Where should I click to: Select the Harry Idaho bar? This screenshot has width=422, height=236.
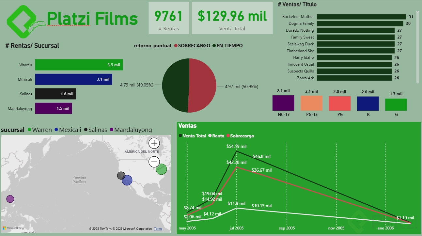(354, 57)
